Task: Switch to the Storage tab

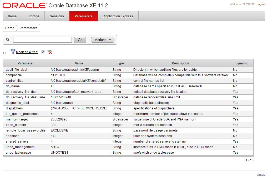Action: (x=33, y=16)
